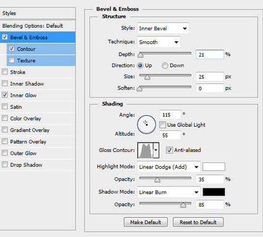Click the Soften value field showing 0
The height and width of the screenshot is (237, 263).
210,89
